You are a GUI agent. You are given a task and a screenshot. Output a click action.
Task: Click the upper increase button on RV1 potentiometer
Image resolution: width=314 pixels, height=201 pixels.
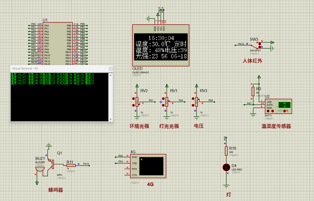click(x=163, y=98)
